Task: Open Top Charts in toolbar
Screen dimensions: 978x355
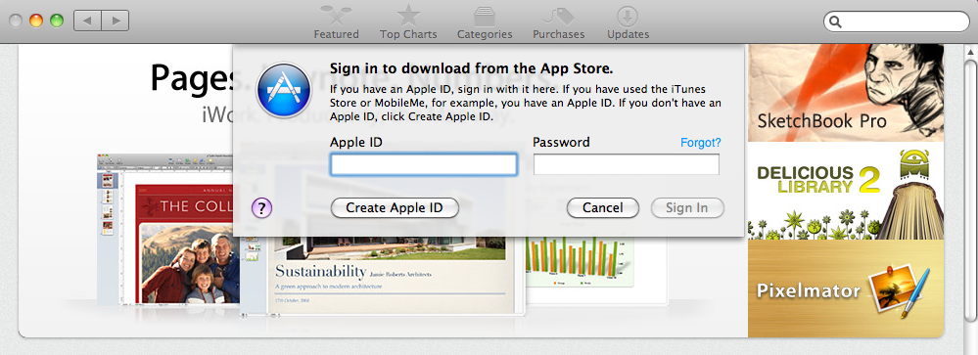Action: coord(408,22)
